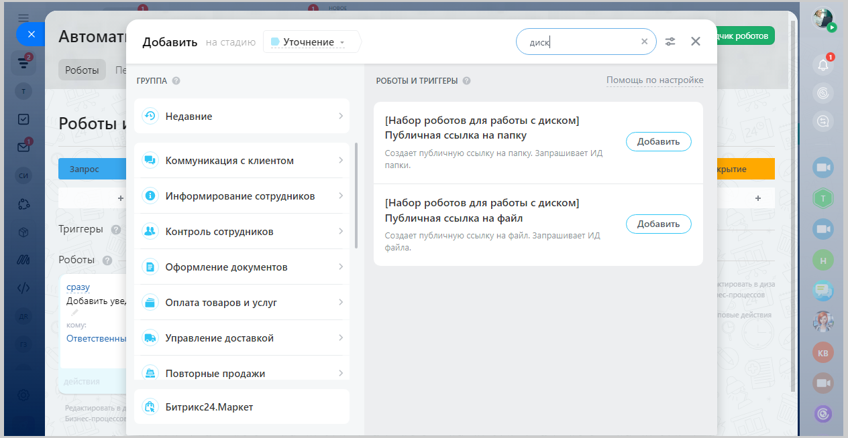
Task: Expand Коммуникация с клиентом group
Action: [242, 161]
